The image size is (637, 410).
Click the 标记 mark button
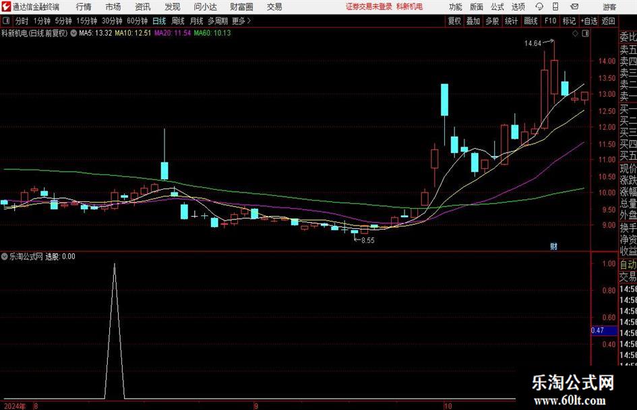coord(569,21)
